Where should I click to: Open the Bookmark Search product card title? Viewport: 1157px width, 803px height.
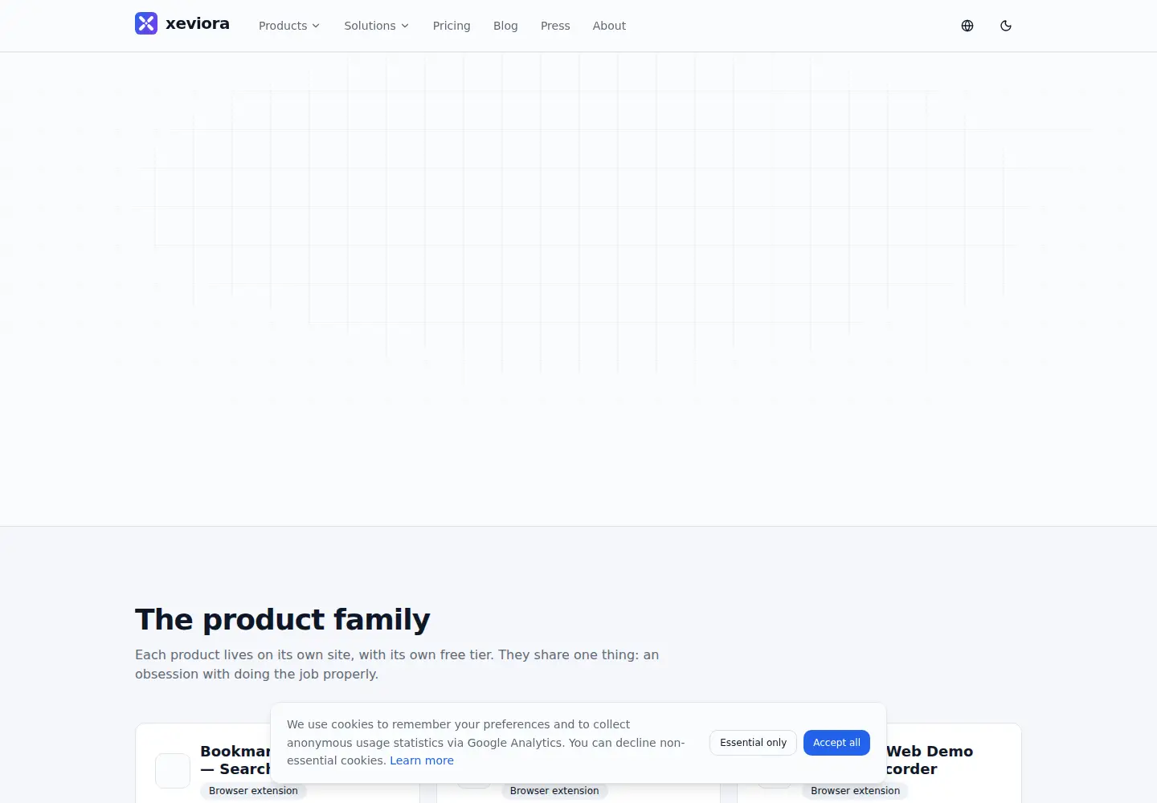pos(235,760)
